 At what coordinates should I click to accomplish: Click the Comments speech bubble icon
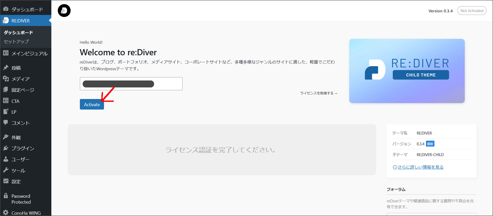coord(6,123)
